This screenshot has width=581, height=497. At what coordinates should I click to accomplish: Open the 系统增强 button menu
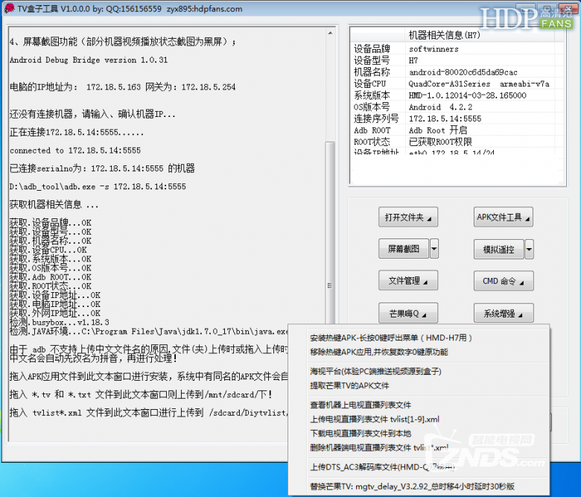[504, 314]
